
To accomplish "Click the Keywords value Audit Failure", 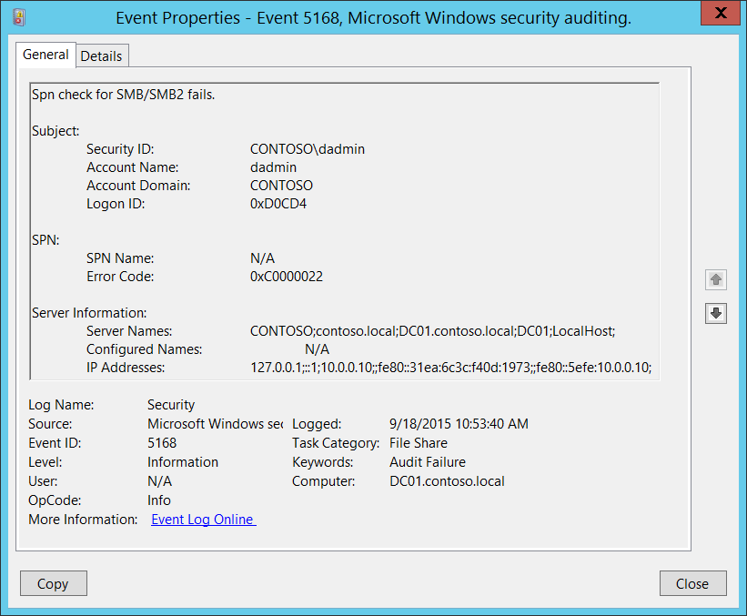I will (x=428, y=462).
